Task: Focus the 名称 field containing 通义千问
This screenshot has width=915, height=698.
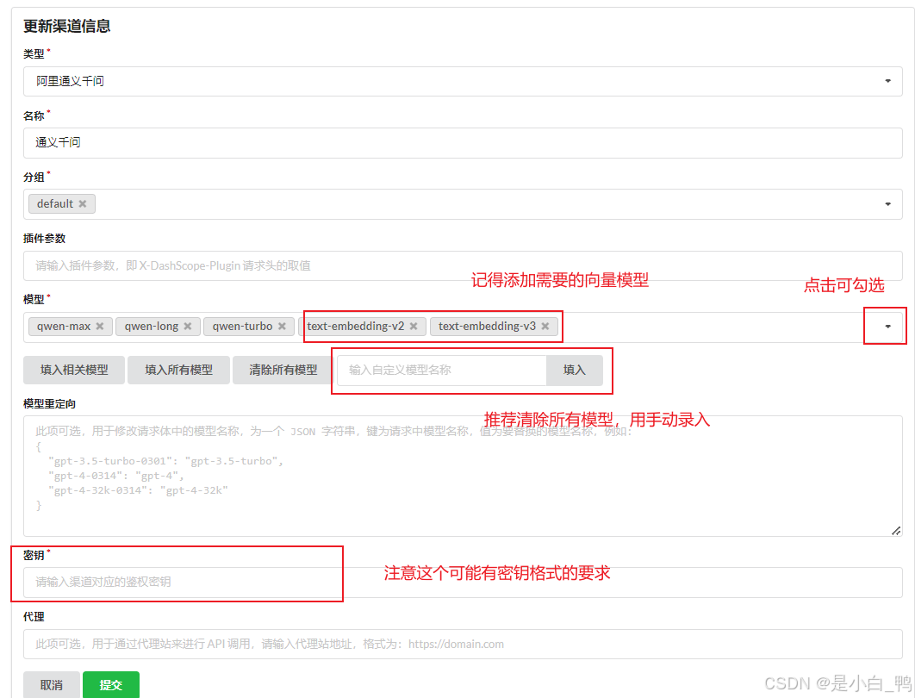Action: click(x=463, y=143)
